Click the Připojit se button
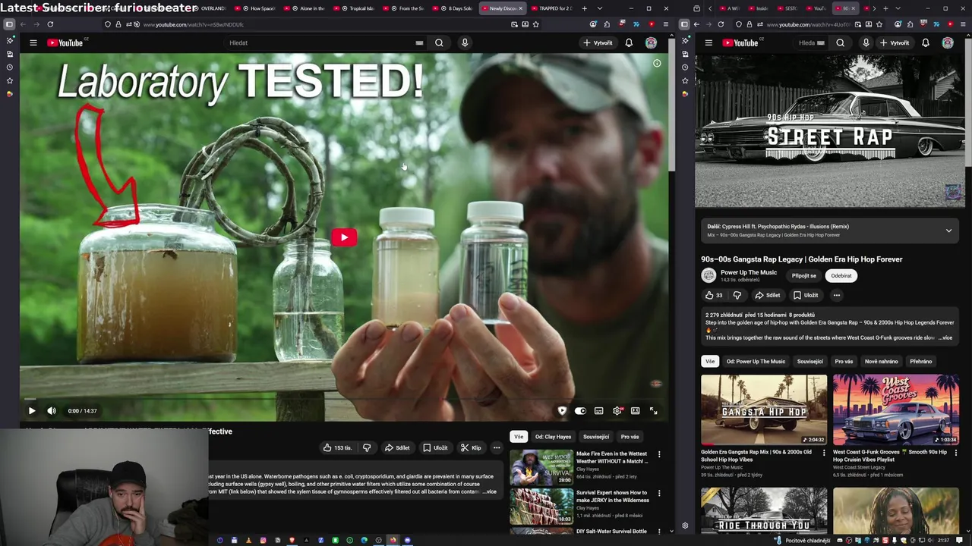 (803, 276)
